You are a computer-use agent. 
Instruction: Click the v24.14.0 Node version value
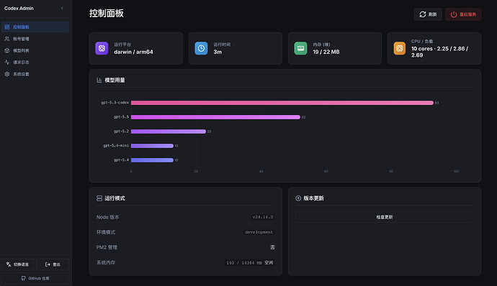263,217
